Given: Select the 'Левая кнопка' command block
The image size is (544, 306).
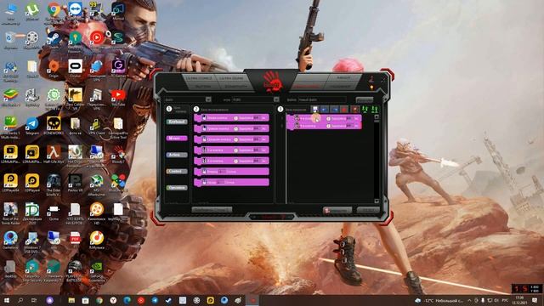Looking at the screenshot, I should [231, 118].
